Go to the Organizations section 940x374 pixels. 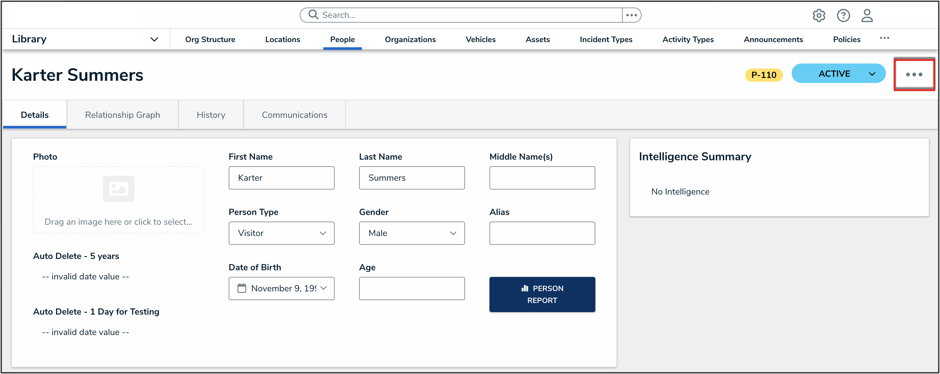pos(410,39)
